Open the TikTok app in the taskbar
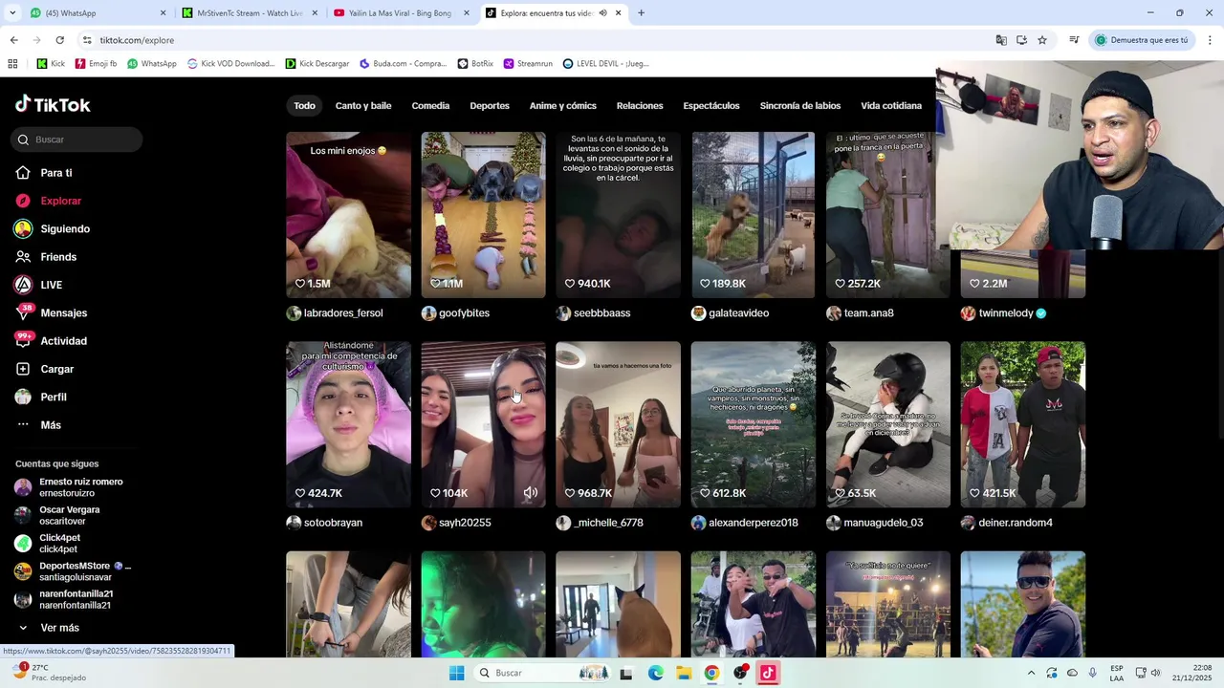1224x688 pixels. [768, 673]
